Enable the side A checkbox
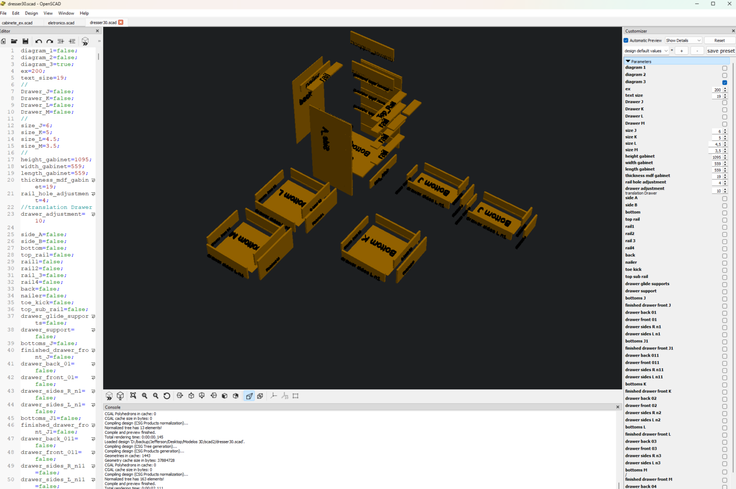Viewport: 736px width, 489px height. [724, 198]
